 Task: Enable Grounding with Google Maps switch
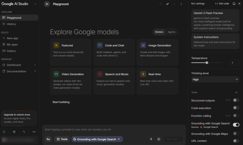point(236,133)
